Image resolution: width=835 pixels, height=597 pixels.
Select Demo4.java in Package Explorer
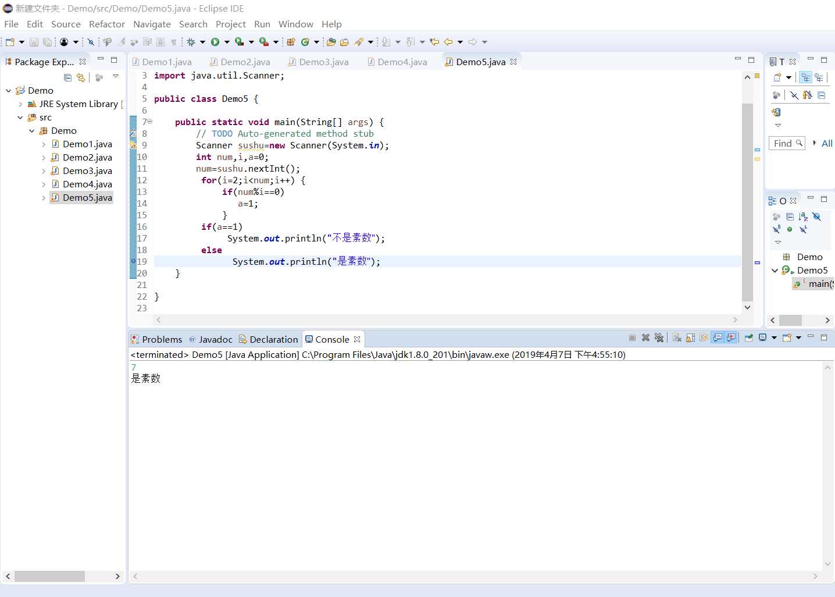(x=87, y=184)
